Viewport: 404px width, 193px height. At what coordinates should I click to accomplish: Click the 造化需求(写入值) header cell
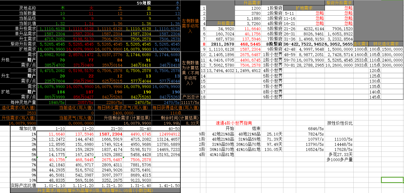[x=19, y=108]
